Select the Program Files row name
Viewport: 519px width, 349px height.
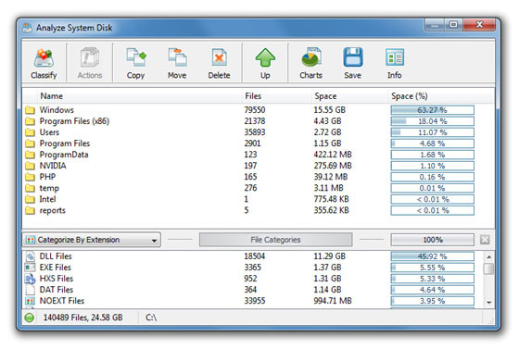tap(65, 143)
